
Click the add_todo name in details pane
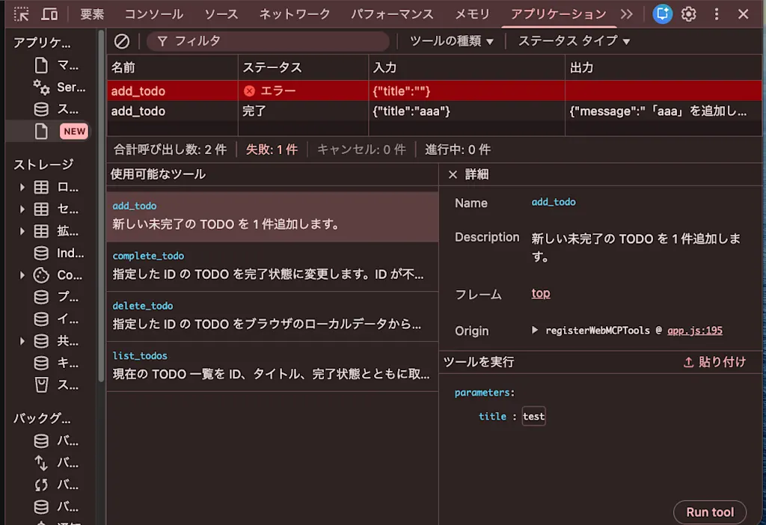click(554, 202)
